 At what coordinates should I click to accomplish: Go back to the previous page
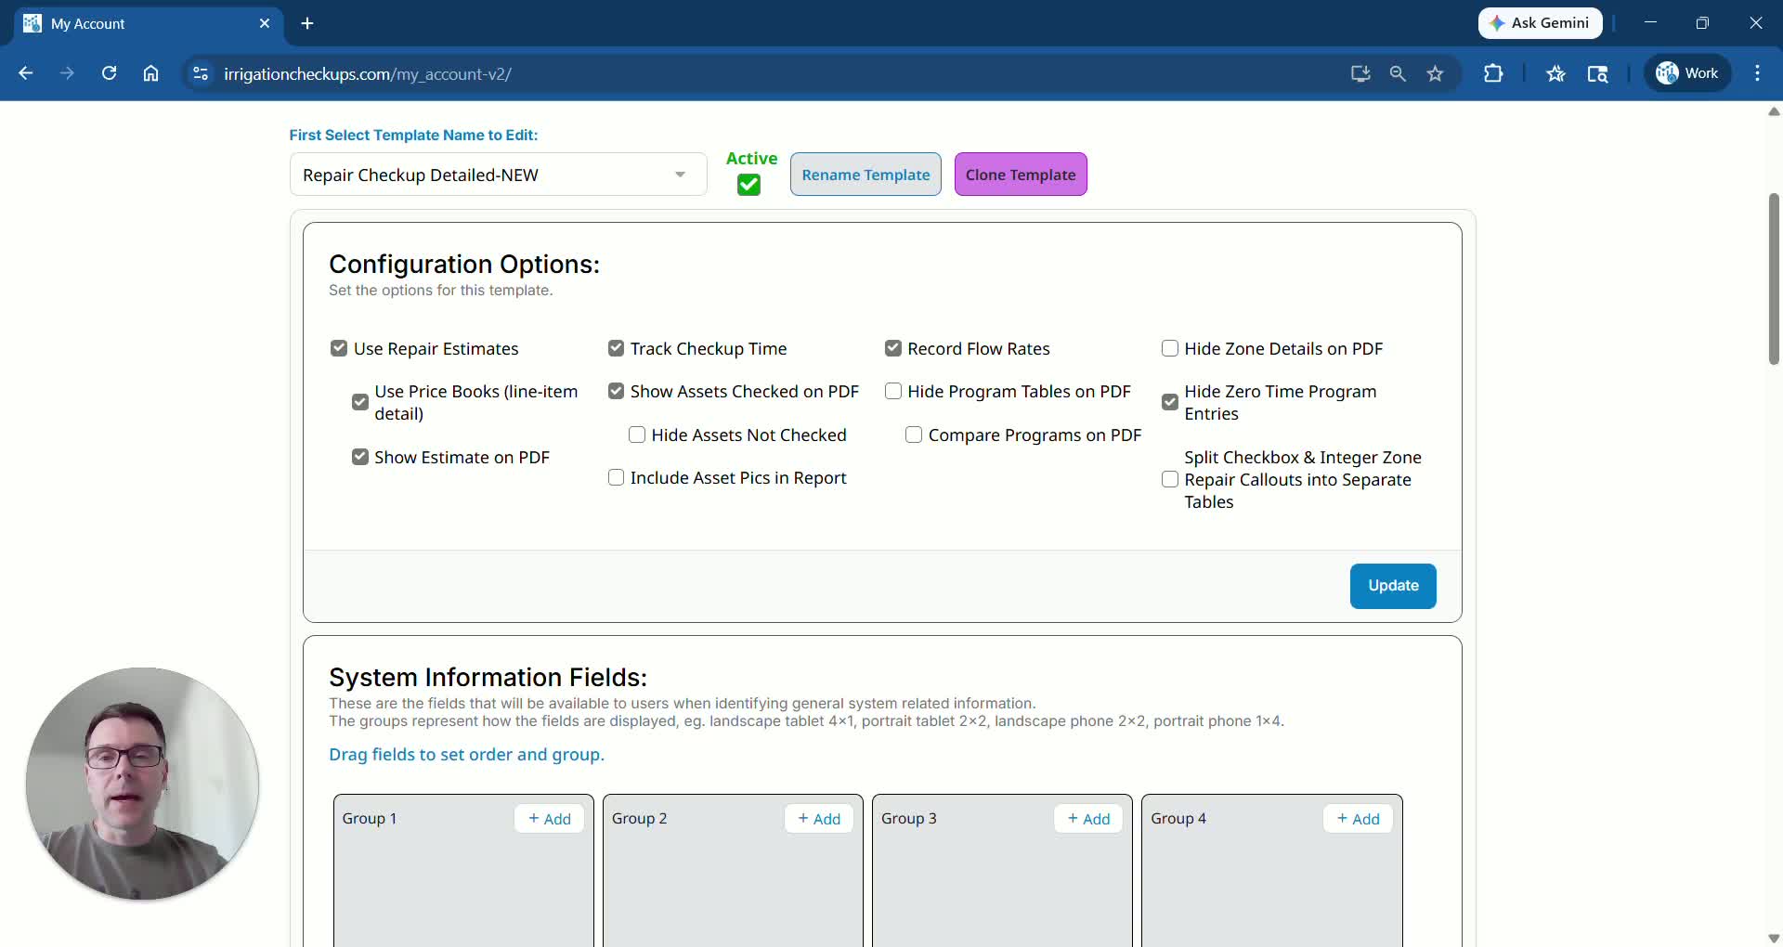pos(26,73)
